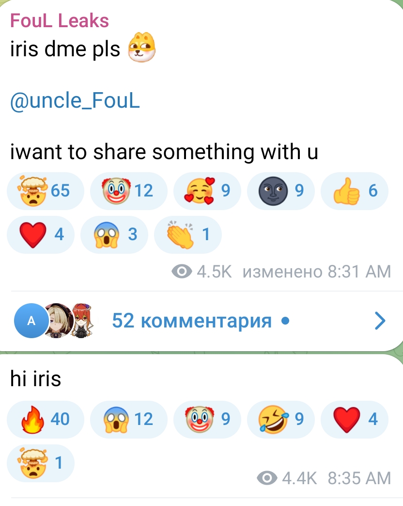Open the FouL Leaks channel name

point(60,21)
